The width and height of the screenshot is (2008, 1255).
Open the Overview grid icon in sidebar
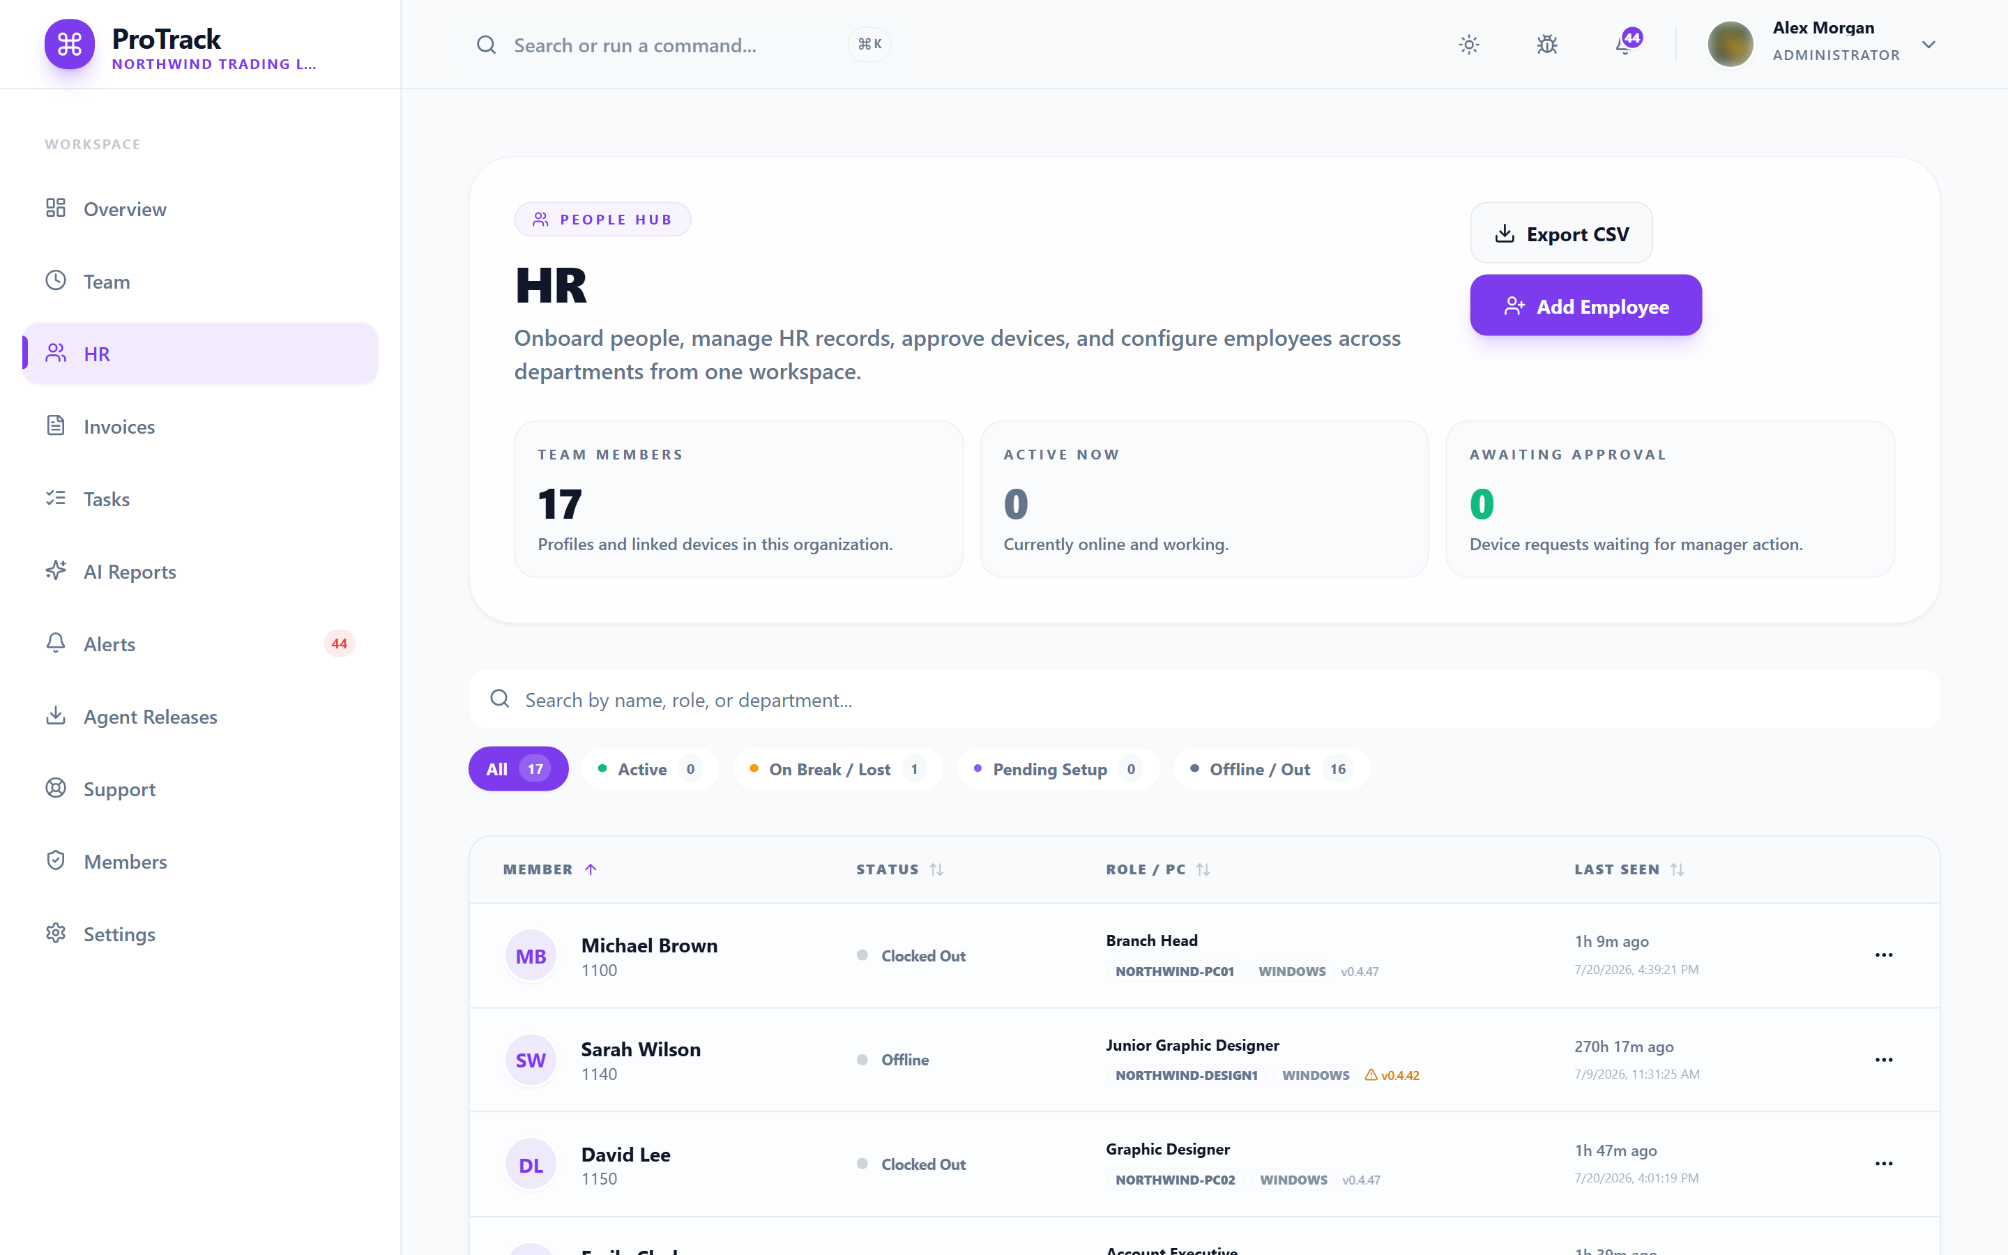tap(56, 208)
